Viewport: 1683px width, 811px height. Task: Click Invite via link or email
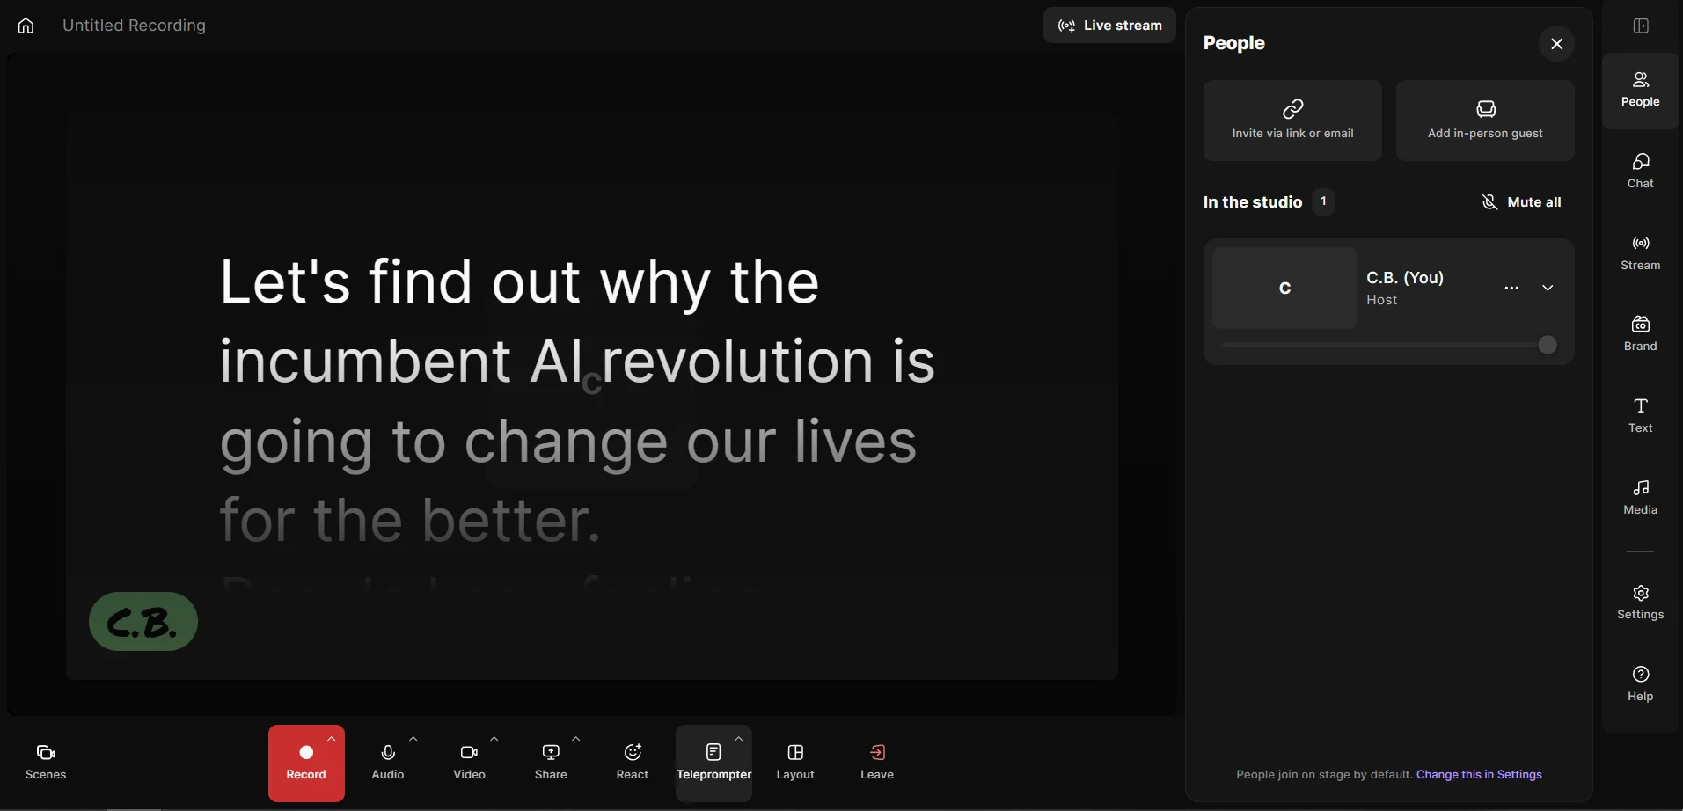pos(1292,121)
